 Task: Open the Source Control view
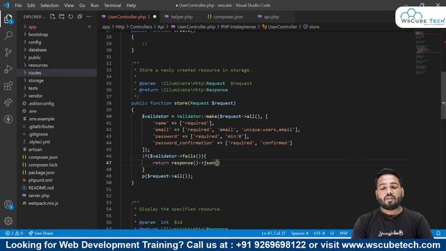pos(8,52)
